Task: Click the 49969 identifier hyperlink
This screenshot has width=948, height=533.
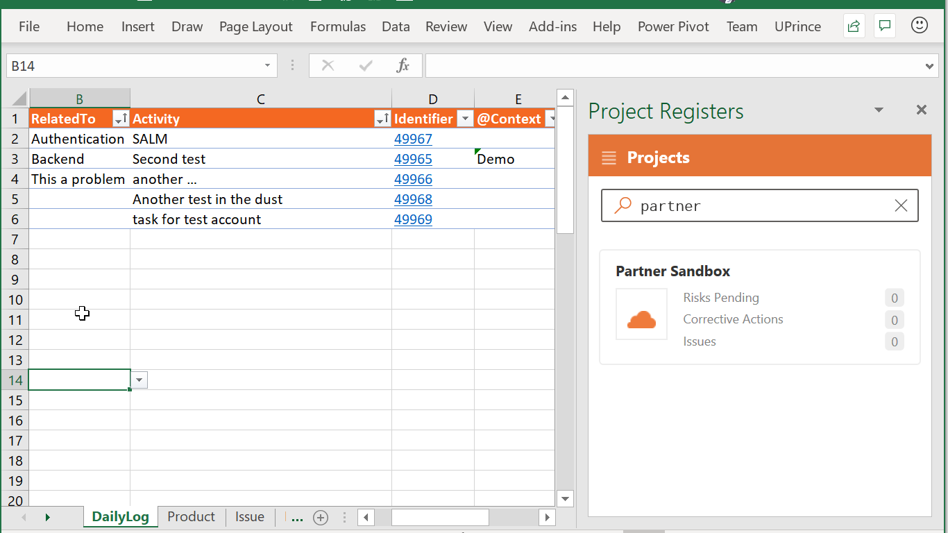Action: click(413, 219)
